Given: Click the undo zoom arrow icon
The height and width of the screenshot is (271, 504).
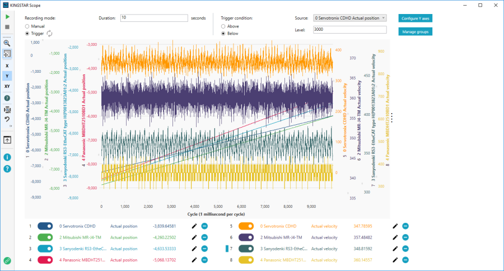Looking at the screenshot, I should point(7,119).
